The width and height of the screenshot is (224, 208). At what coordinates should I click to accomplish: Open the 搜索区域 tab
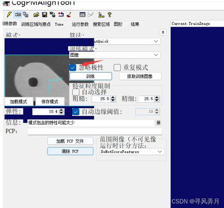(x=101, y=24)
